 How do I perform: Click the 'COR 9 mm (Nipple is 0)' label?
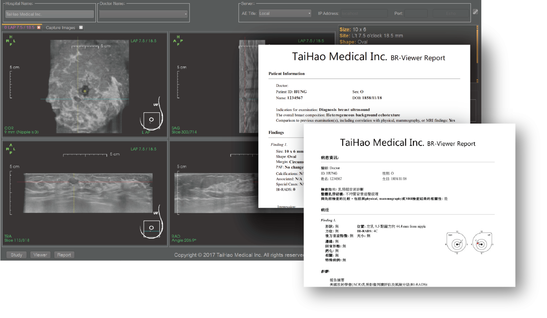pyautogui.click(x=21, y=130)
